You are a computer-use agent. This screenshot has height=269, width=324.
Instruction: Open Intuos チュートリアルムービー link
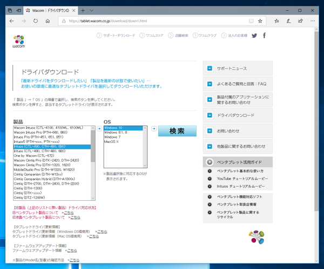(x=241, y=186)
